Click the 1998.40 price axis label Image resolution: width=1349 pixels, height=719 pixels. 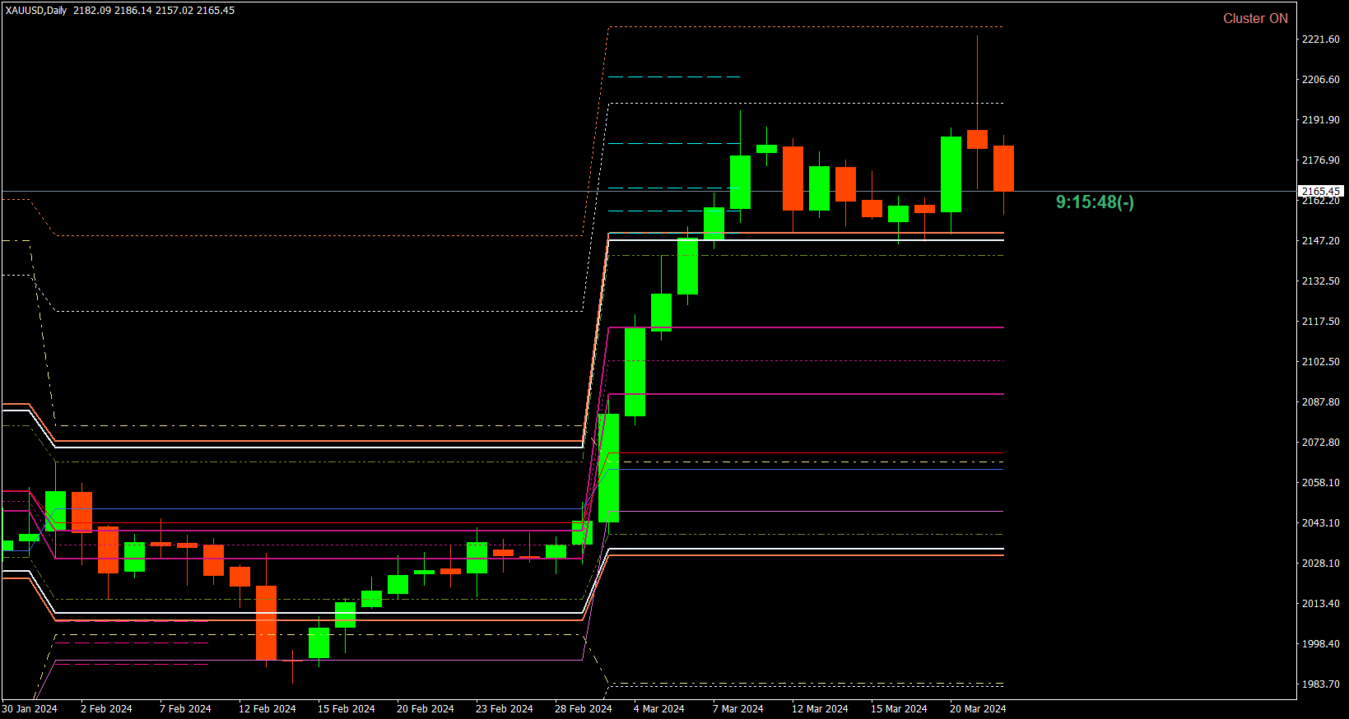[x=1320, y=644]
